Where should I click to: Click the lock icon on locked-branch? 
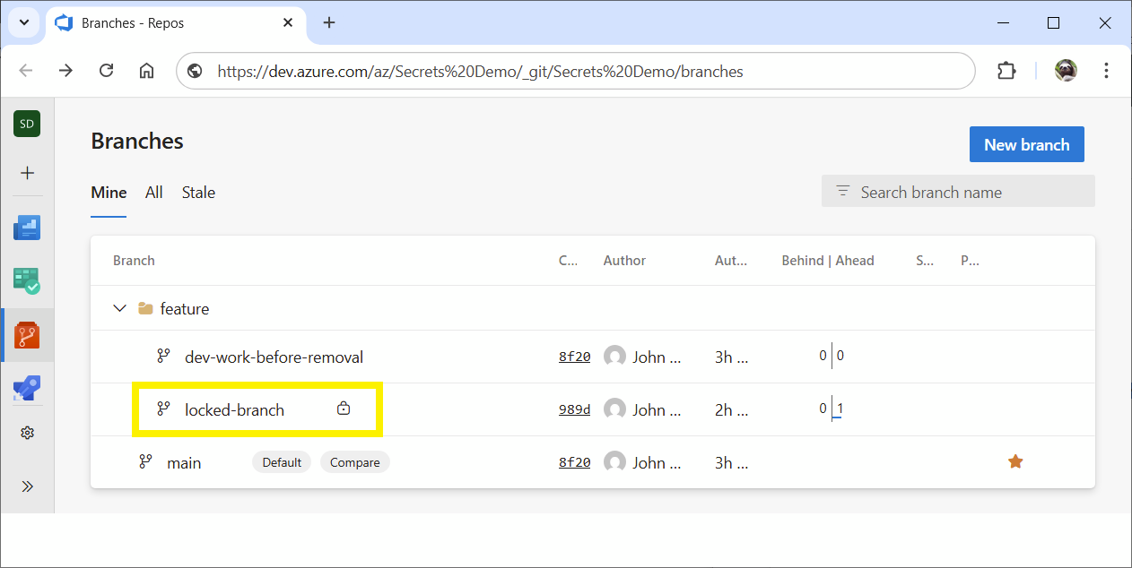[343, 409]
